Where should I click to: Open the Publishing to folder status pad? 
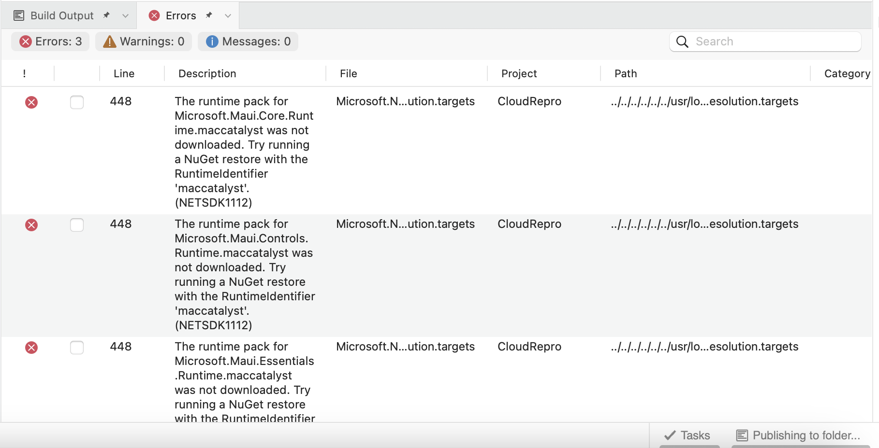798,435
